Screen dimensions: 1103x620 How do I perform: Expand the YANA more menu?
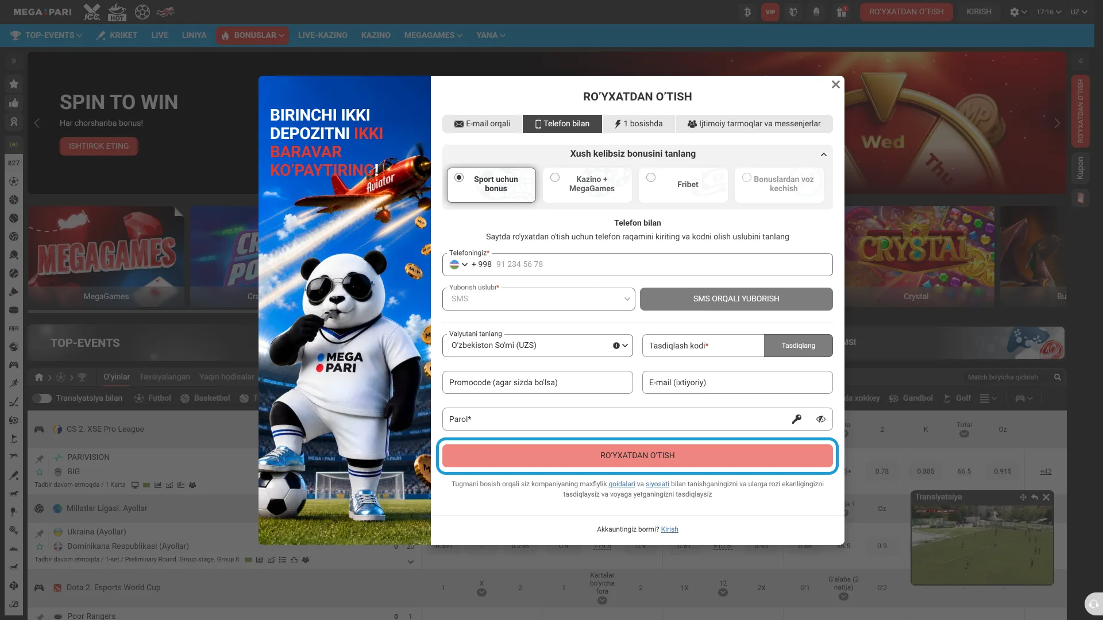tap(491, 35)
